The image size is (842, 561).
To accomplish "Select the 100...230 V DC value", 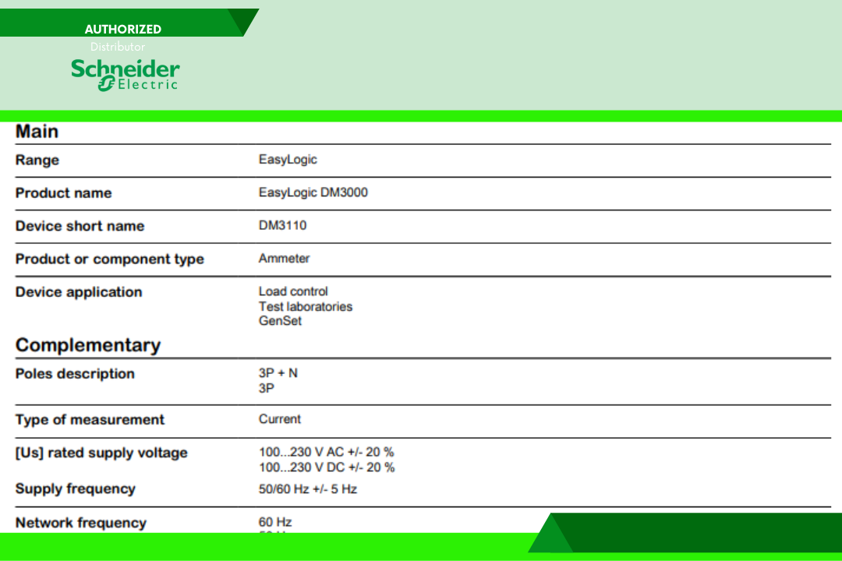I will pyautogui.click(x=327, y=467).
